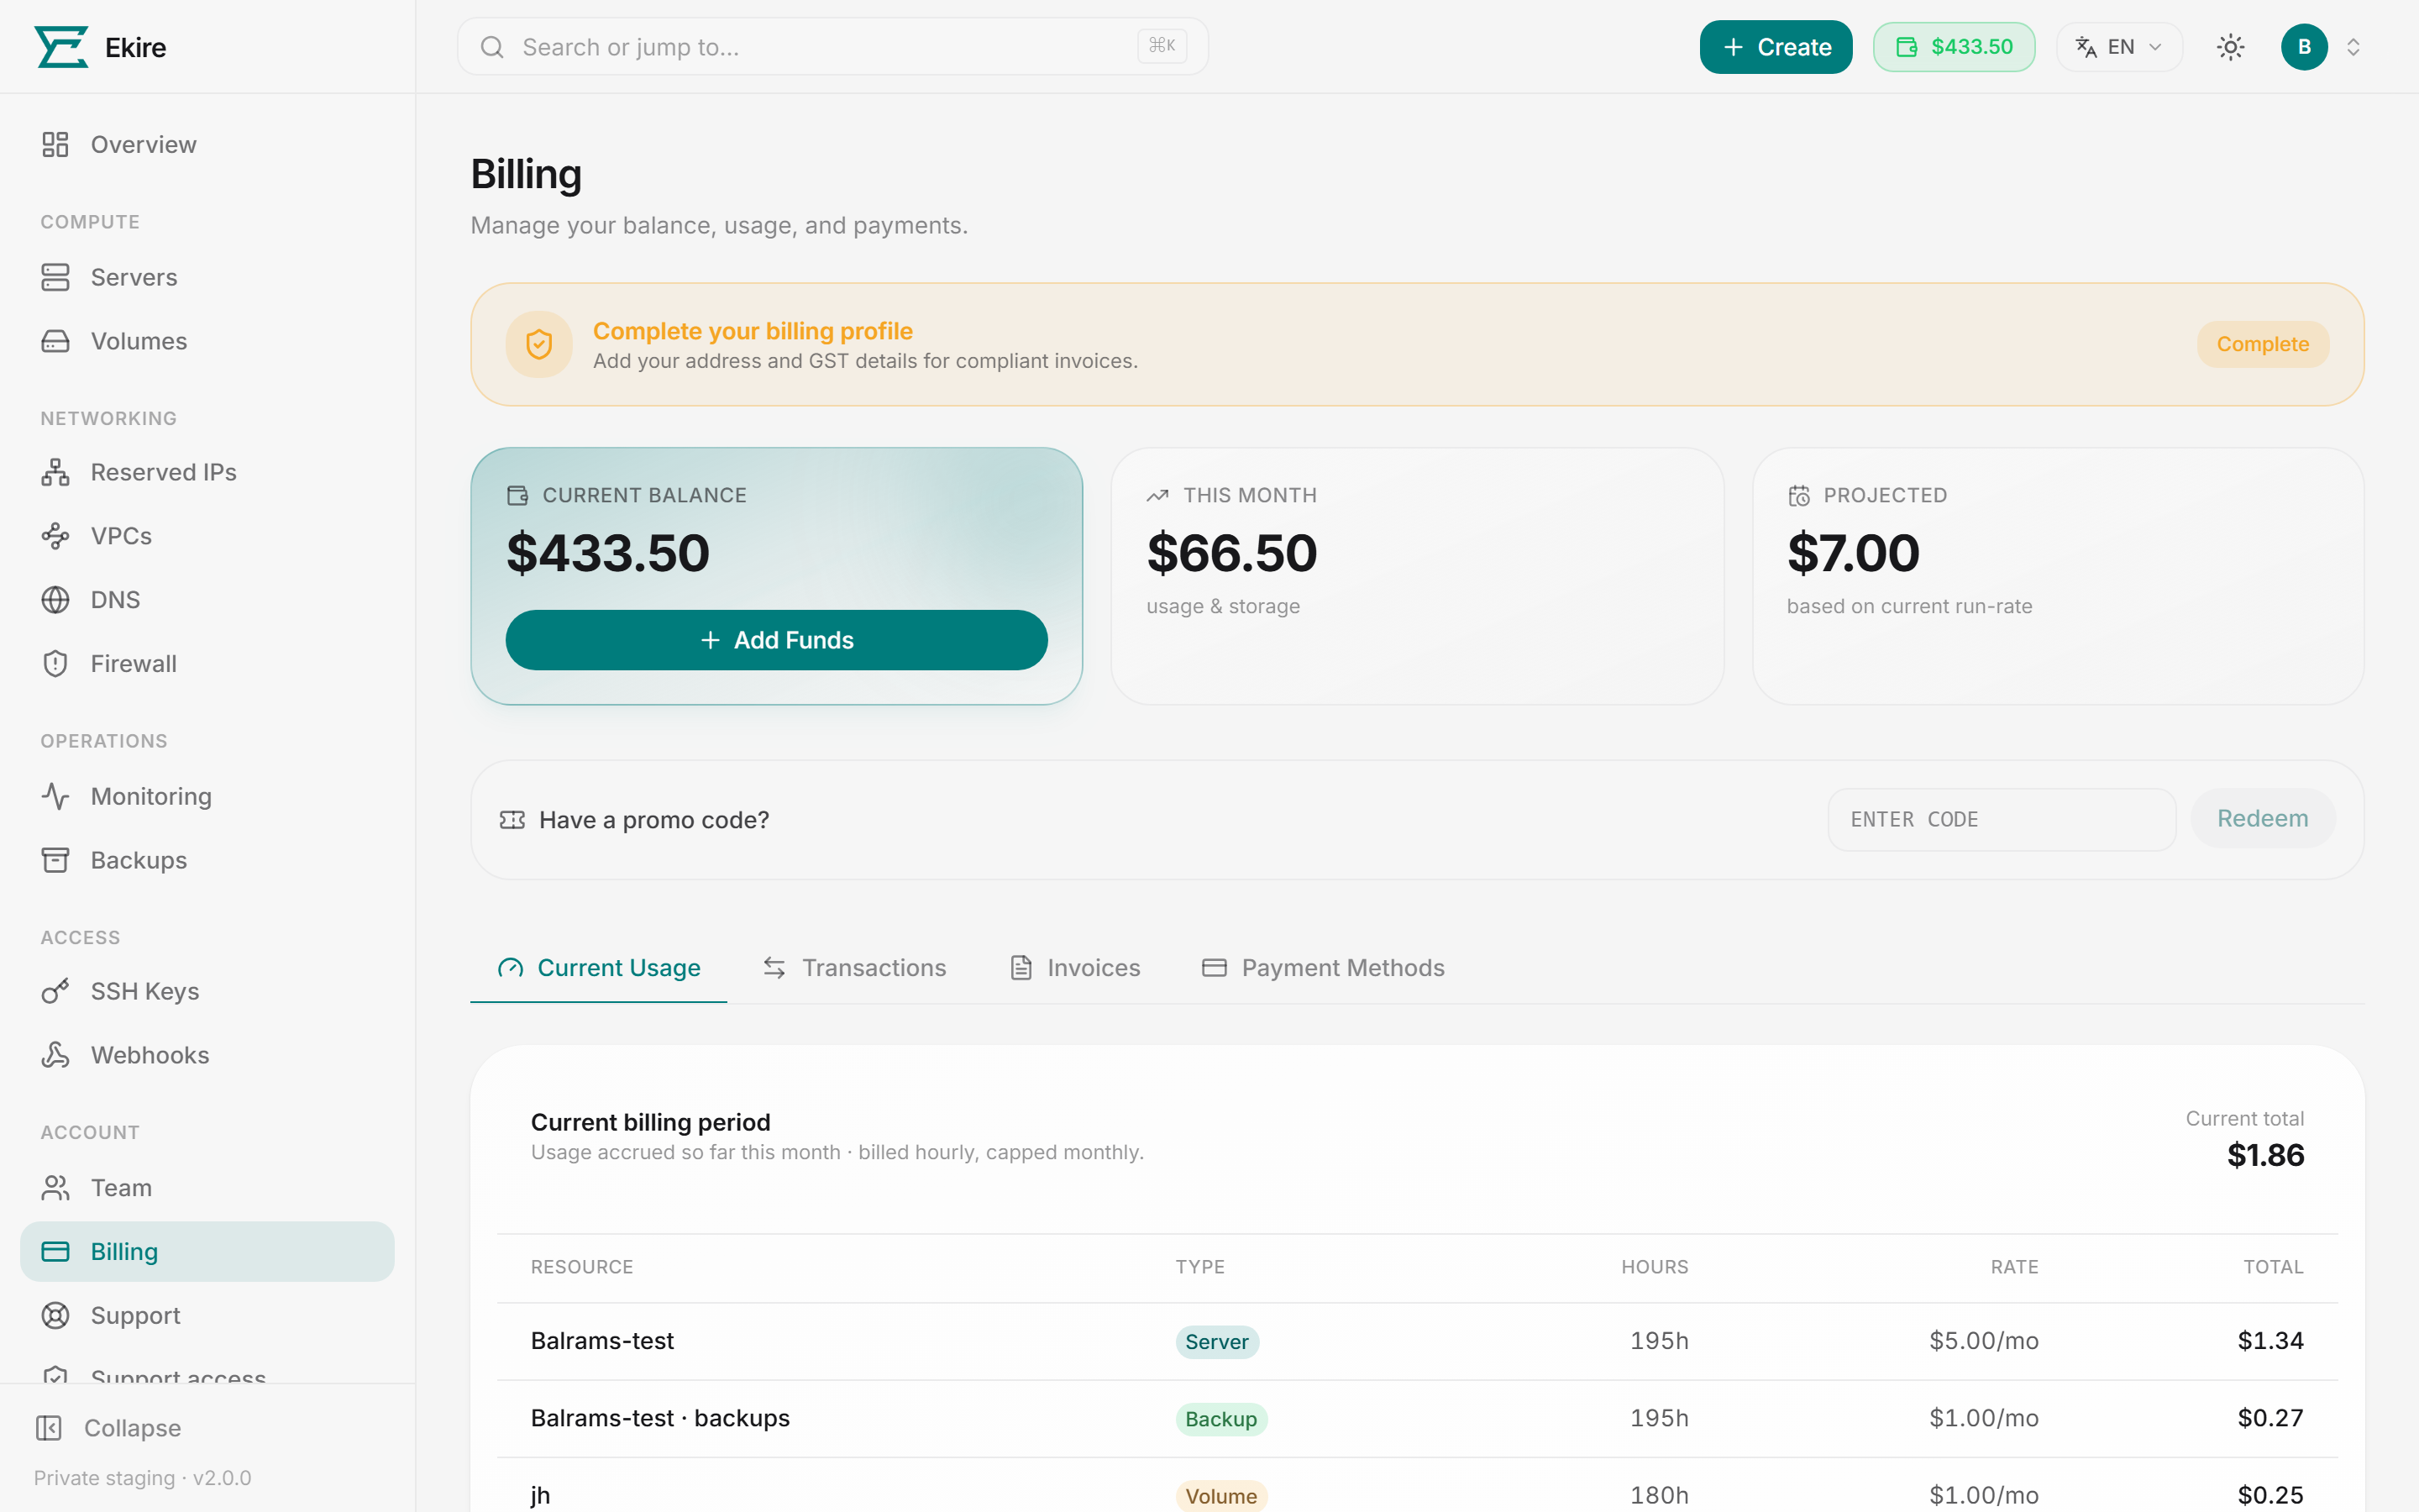This screenshot has width=2419, height=1512.
Task: Click the search magnifier icon
Action: coord(492,47)
